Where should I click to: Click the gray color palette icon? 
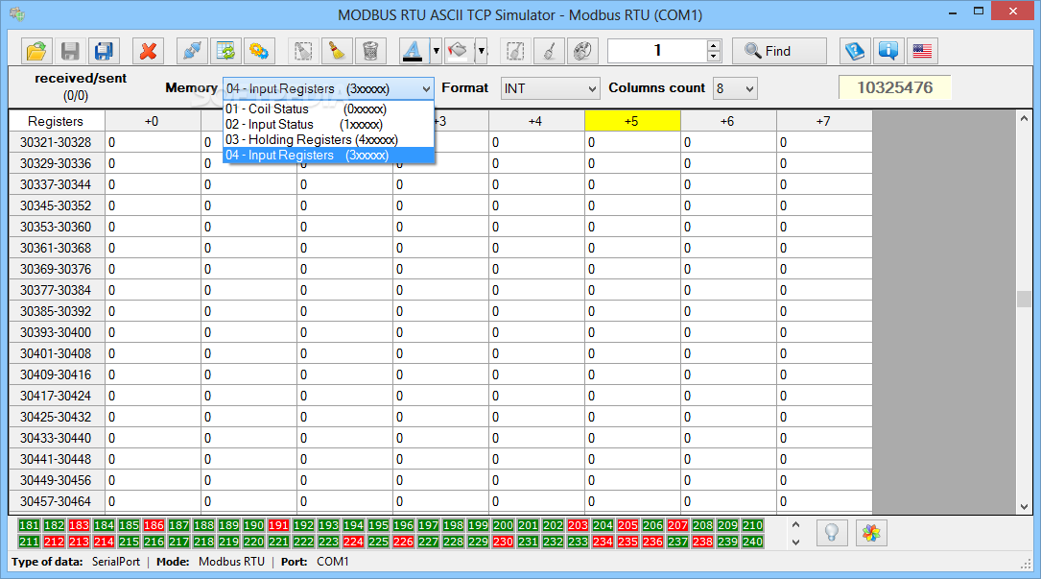tap(582, 51)
